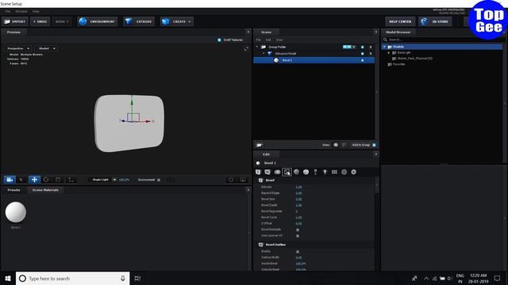Open the Bevel Outline section icon
Viewport: 508px width, 285px height.
[267, 172]
